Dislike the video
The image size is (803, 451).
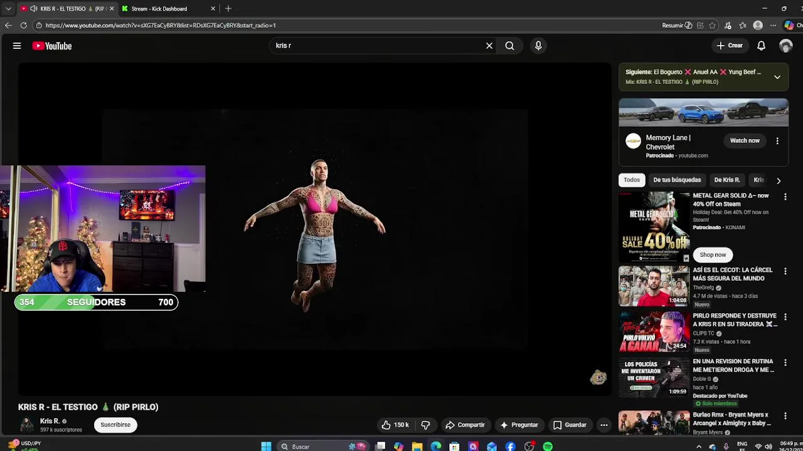pyautogui.click(x=426, y=425)
